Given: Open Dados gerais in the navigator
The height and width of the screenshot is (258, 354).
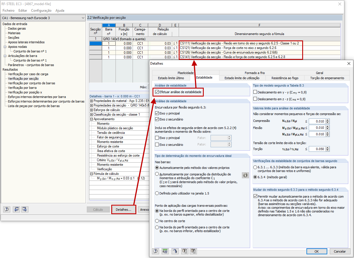Looking at the screenshot, I should tap(17, 28).
